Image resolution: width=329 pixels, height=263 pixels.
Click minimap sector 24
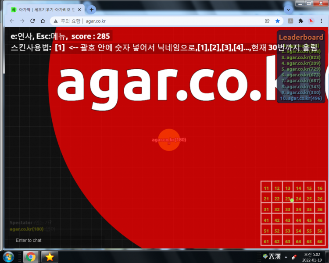(x=298, y=197)
